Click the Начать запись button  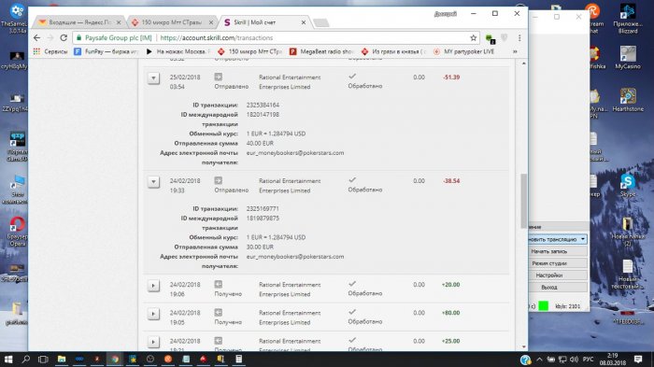[x=549, y=251]
